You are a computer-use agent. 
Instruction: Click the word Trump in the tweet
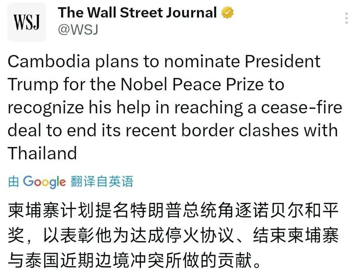tap(33, 84)
